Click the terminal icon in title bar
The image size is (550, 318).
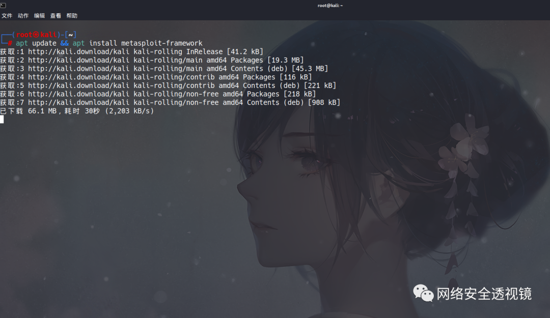coord(3,5)
